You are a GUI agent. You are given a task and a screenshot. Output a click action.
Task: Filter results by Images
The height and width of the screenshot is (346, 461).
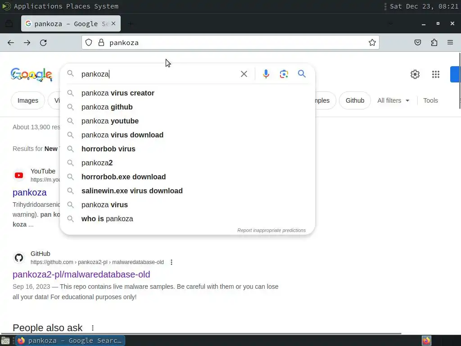[28, 100]
